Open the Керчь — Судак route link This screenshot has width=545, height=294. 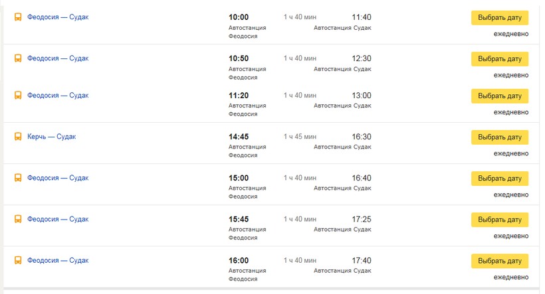[x=51, y=137]
